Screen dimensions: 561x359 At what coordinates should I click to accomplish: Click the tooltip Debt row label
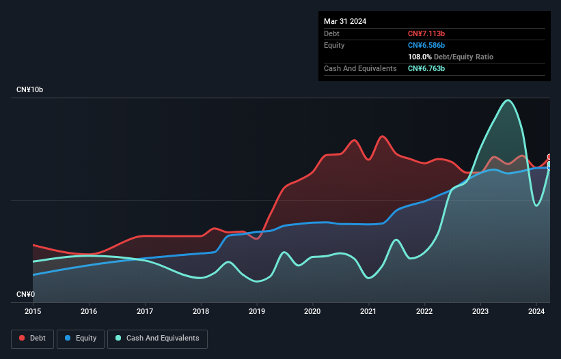(x=331, y=33)
